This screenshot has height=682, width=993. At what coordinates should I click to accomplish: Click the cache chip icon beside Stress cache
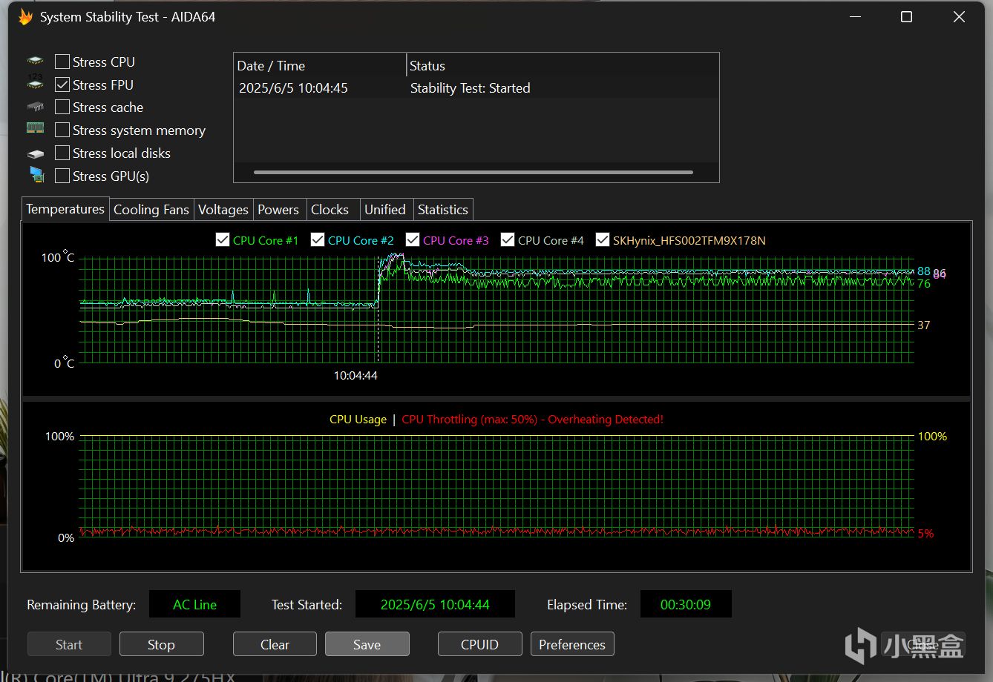coord(35,107)
